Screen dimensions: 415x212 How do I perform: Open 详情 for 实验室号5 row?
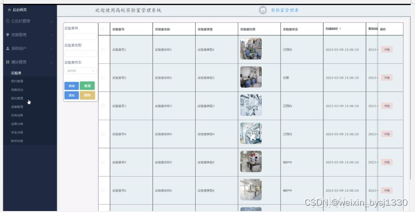[x=386, y=162]
